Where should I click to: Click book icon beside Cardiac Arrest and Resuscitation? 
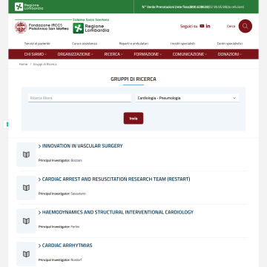(x=26, y=188)
